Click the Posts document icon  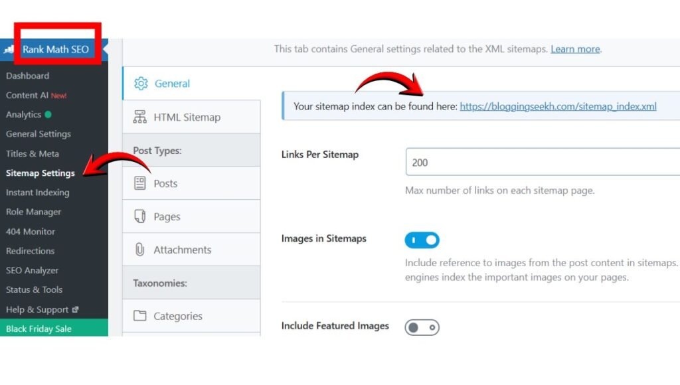(x=139, y=183)
